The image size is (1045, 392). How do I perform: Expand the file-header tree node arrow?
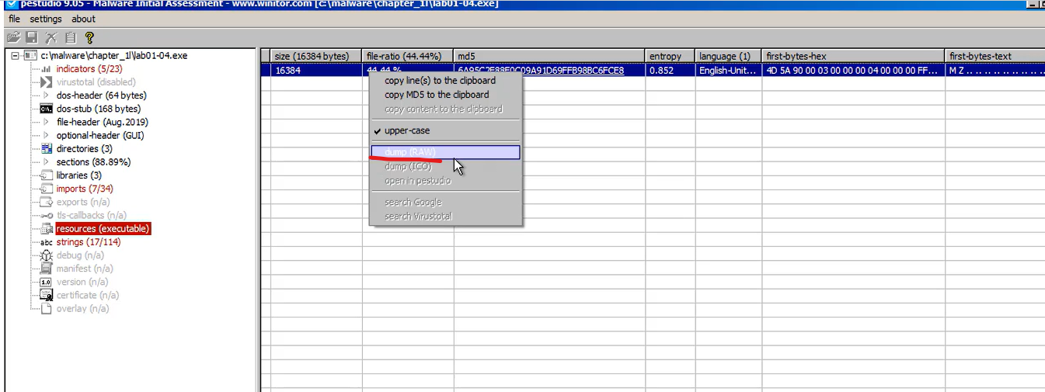pos(47,122)
